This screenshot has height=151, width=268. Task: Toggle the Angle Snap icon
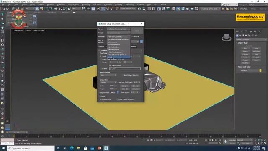[103, 9]
